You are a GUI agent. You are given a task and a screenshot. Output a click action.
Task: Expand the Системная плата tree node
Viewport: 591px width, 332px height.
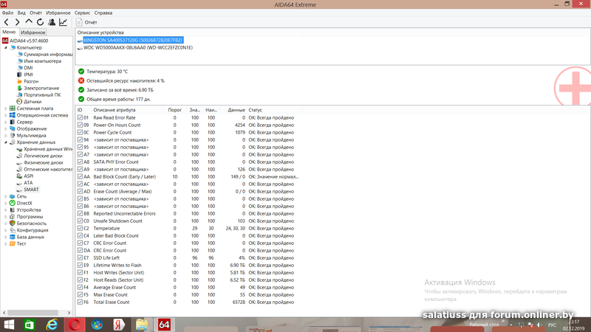(x=6, y=108)
